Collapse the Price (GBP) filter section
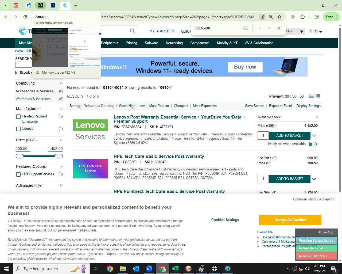This screenshot has width=342, height=274. click(61, 140)
